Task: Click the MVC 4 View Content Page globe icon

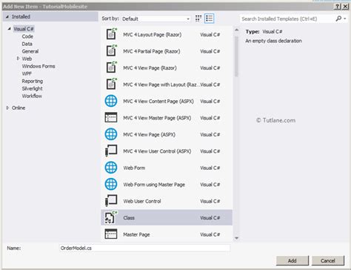Action: coord(111,101)
